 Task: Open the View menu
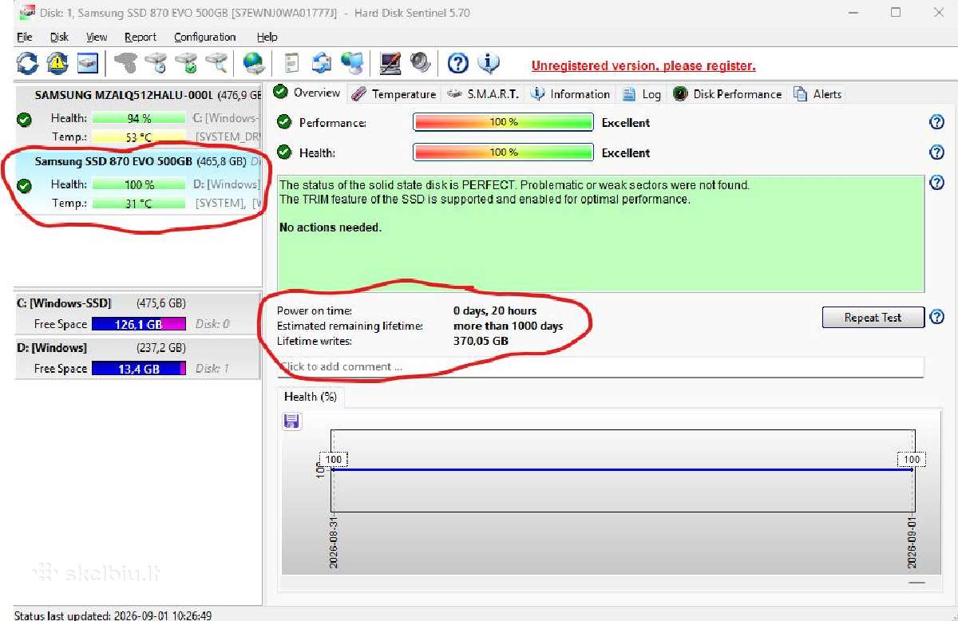[97, 37]
